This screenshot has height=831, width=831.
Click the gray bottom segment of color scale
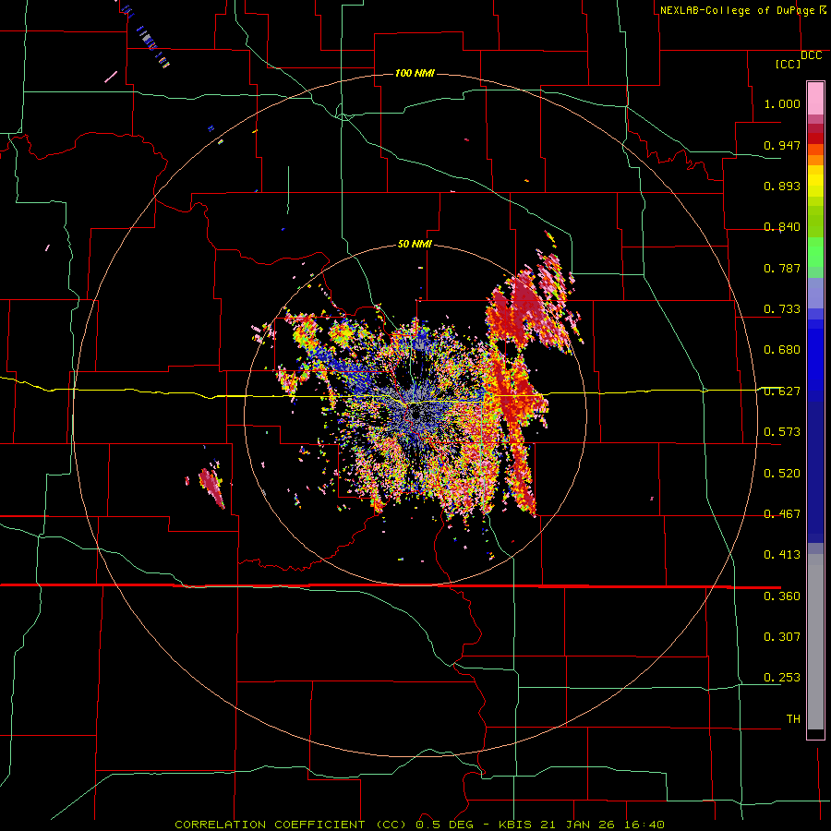(815, 642)
